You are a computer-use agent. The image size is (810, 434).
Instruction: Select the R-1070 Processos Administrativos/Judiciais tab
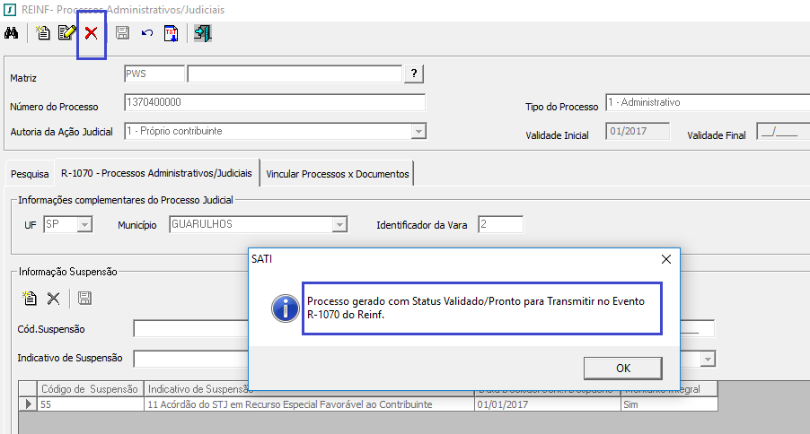(156, 173)
